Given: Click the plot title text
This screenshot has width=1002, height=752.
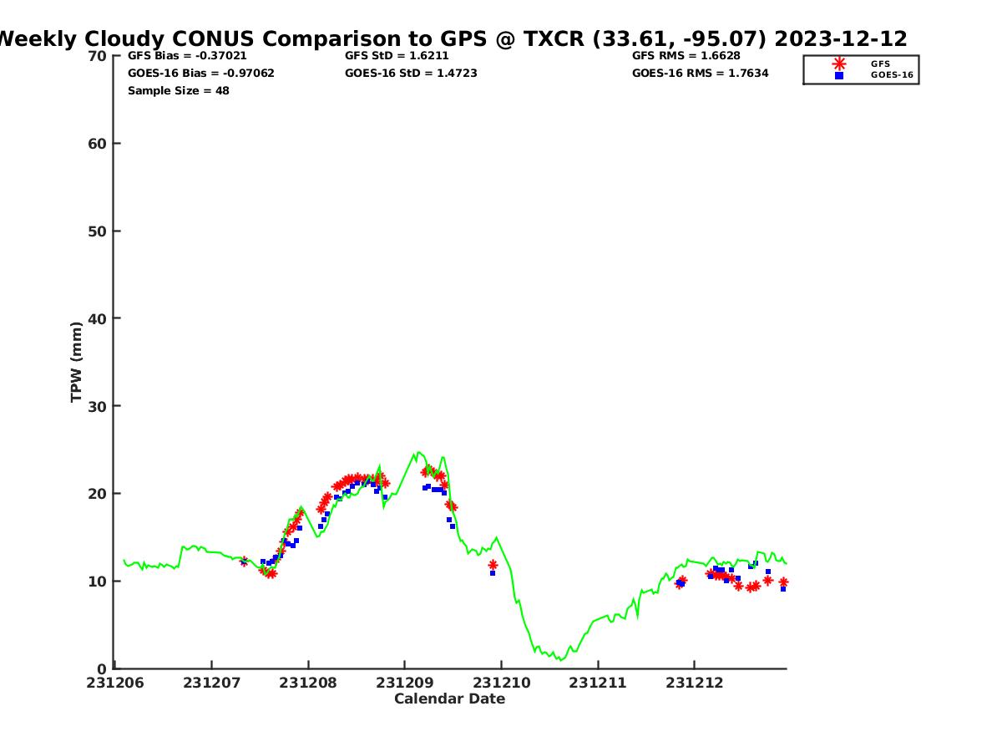Looking at the screenshot, I should [x=451, y=38].
